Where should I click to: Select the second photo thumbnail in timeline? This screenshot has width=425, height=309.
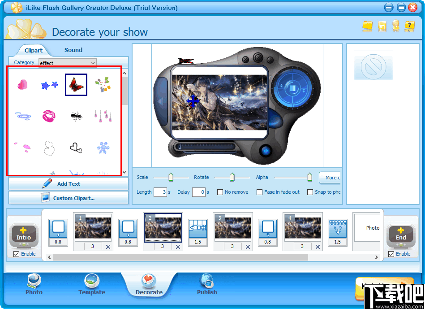click(x=163, y=230)
